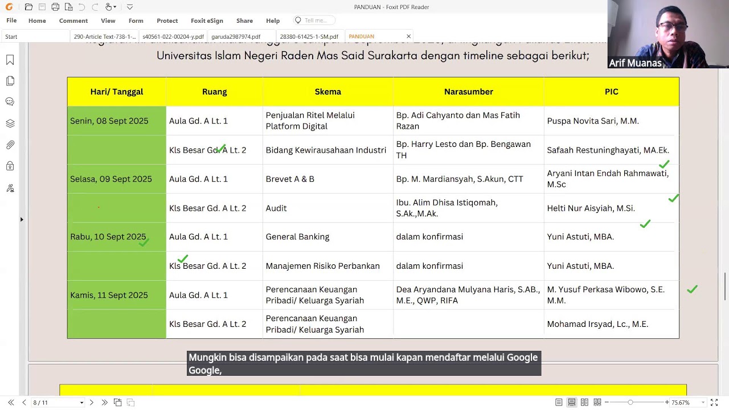Switch to the s40561-022-00204-y.pdf tab
The width and height of the screenshot is (729, 410).
click(173, 36)
